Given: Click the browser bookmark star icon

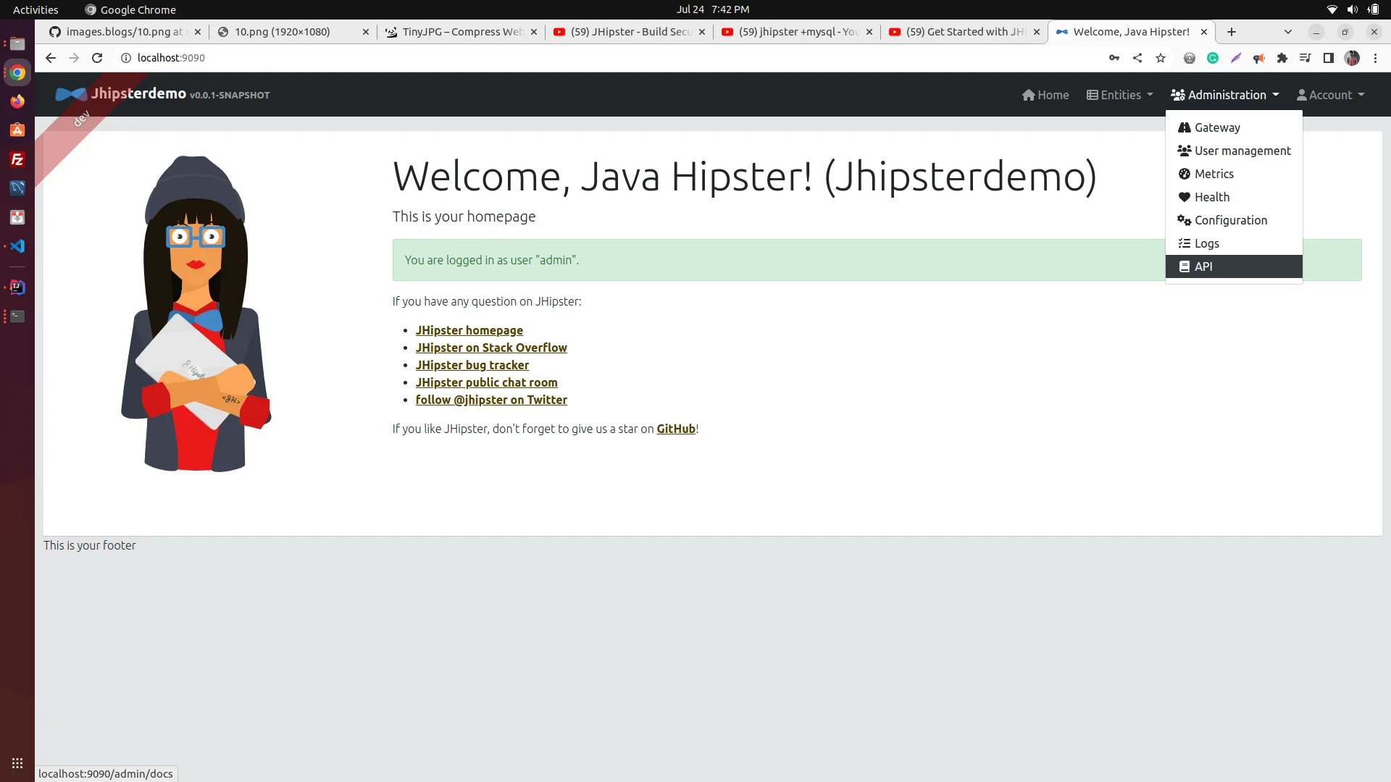Looking at the screenshot, I should pos(1161,59).
